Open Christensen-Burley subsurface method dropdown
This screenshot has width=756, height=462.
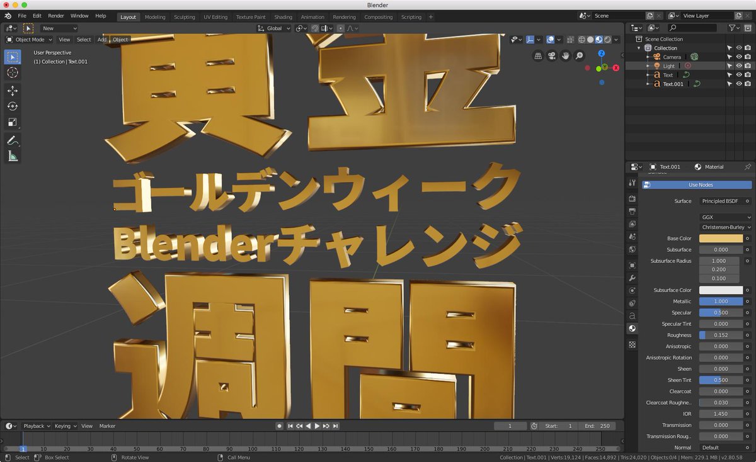coord(726,227)
